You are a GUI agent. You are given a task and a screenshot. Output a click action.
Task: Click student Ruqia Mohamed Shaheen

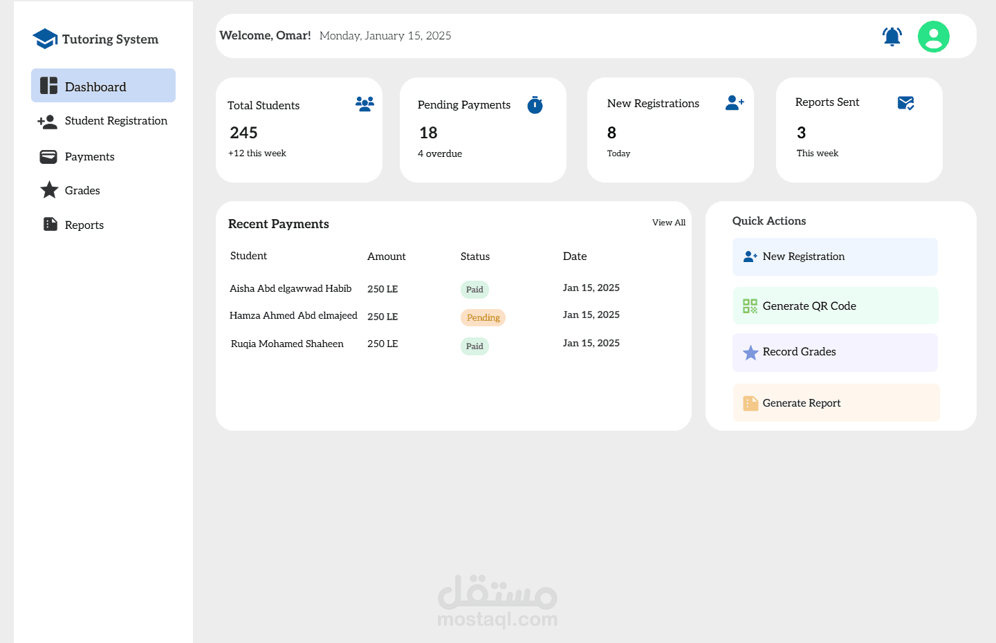pyautogui.click(x=287, y=344)
